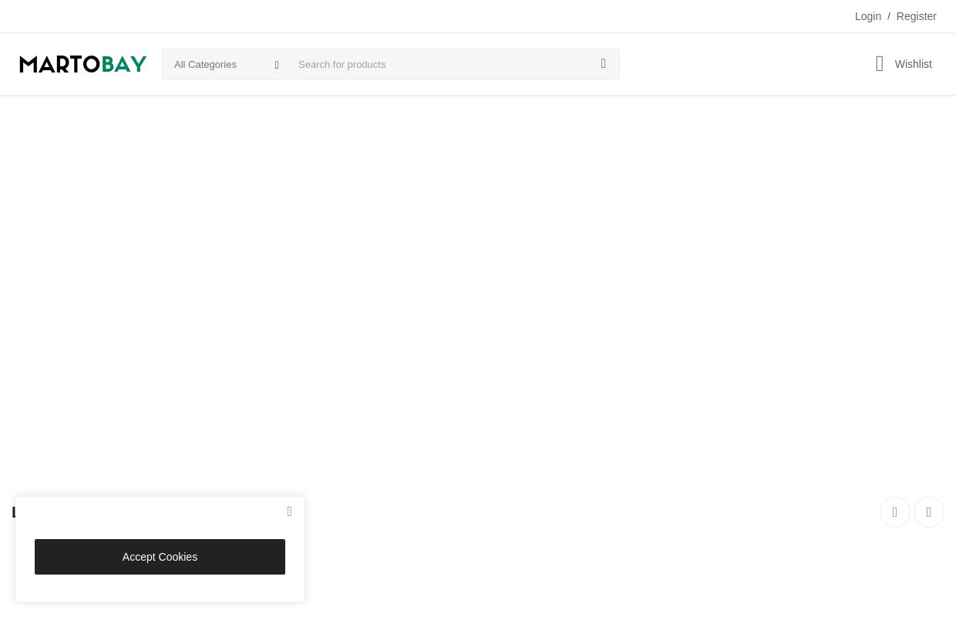The image size is (956, 617).
Task: Open the Login page
Action: (x=867, y=16)
